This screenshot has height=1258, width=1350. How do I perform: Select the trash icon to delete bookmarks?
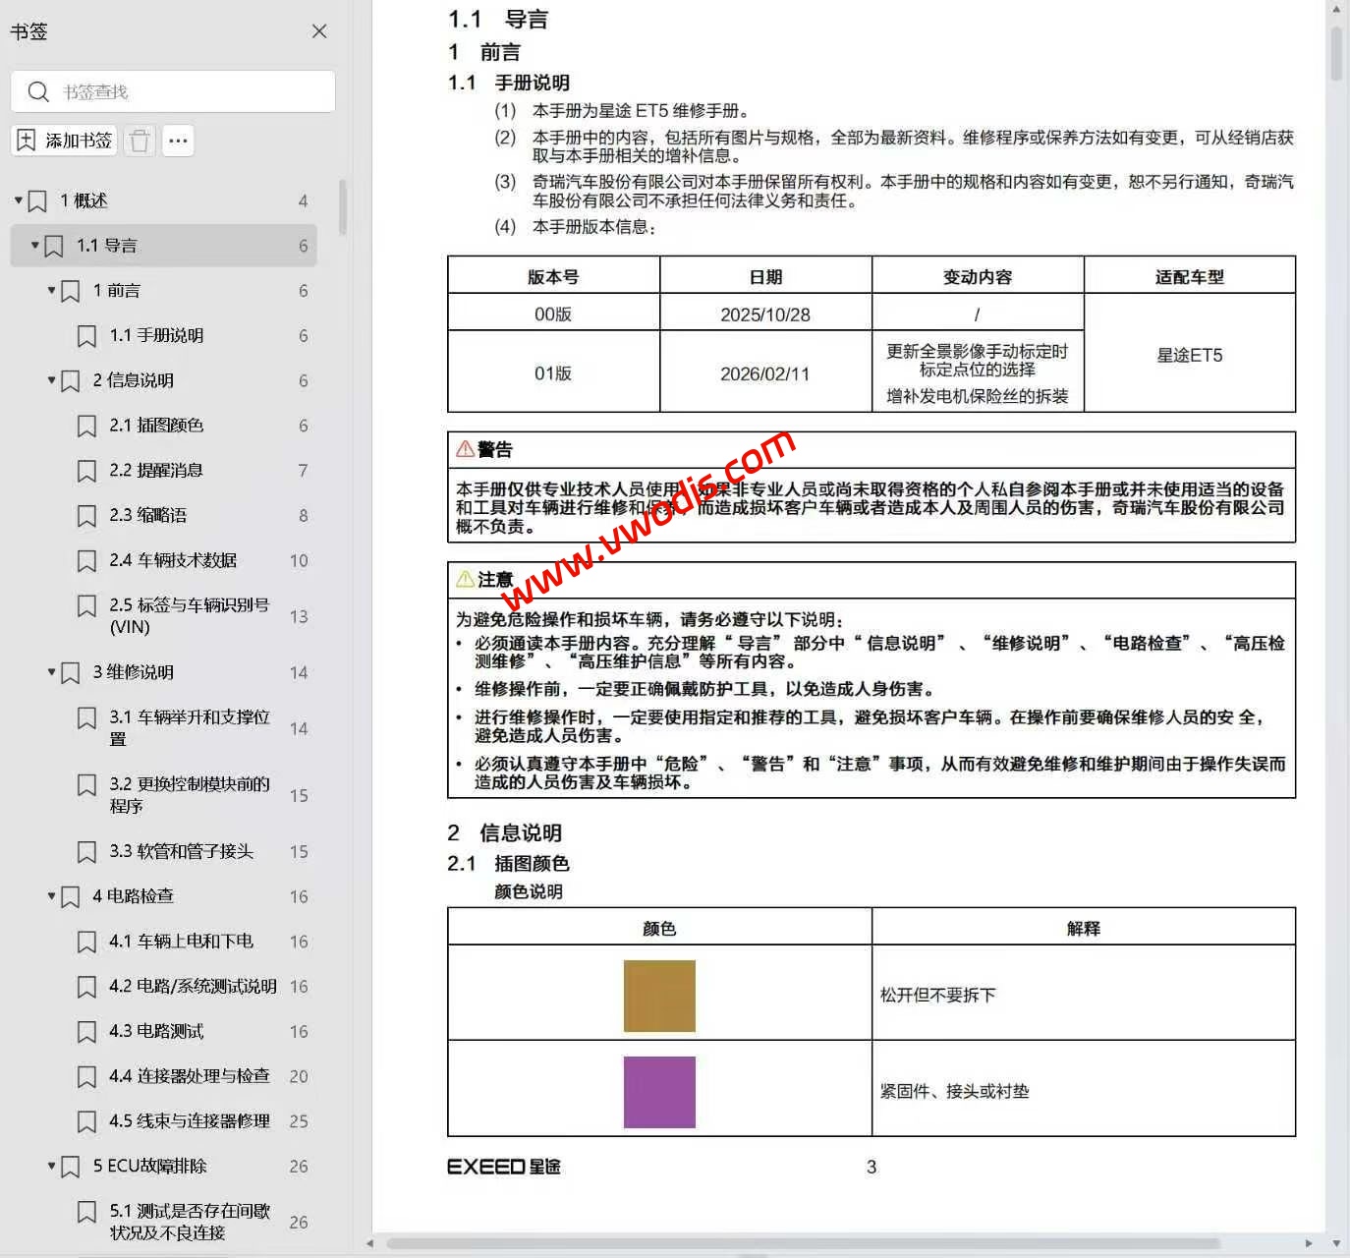point(139,141)
